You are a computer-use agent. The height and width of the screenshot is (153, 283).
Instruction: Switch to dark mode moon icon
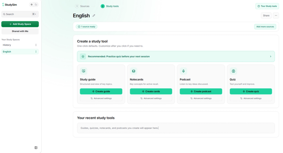[x=36, y=5]
